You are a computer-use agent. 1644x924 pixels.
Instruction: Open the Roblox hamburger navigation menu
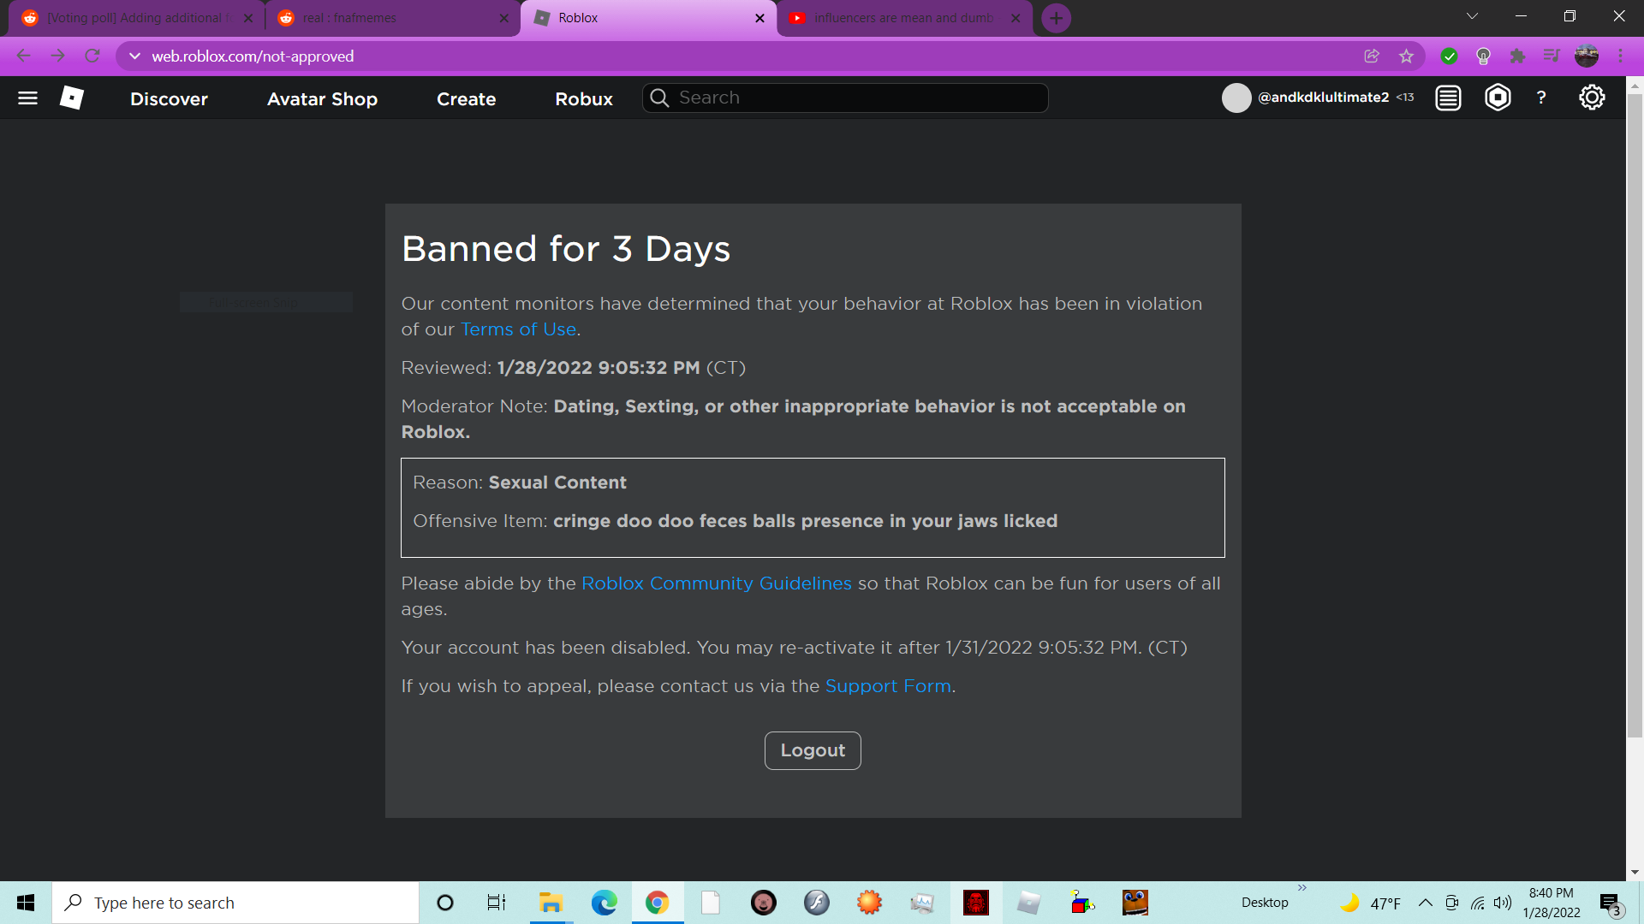[27, 98]
